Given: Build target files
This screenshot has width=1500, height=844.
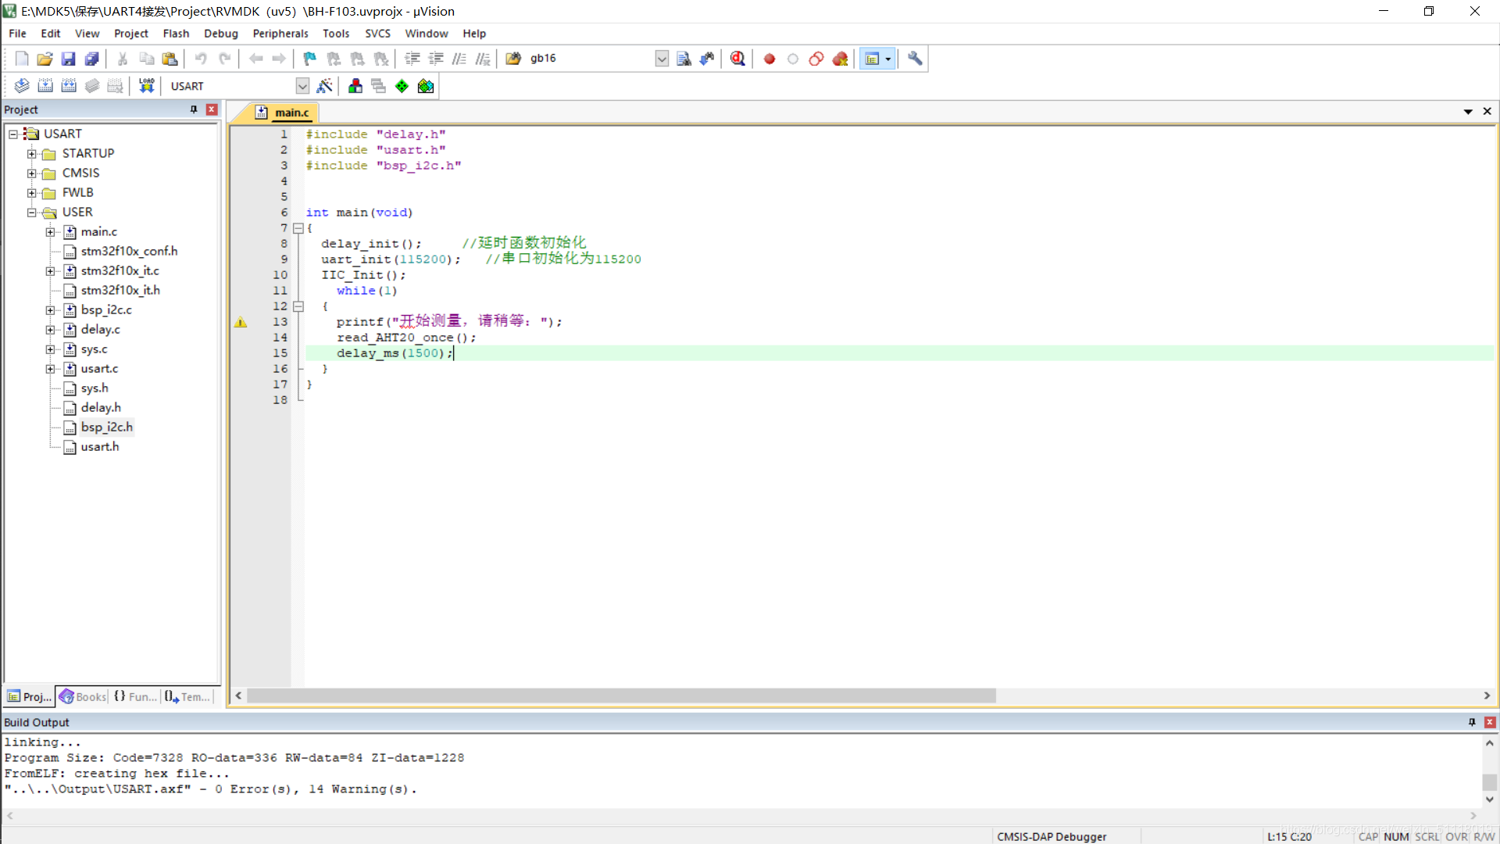Looking at the screenshot, I should coord(45,86).
